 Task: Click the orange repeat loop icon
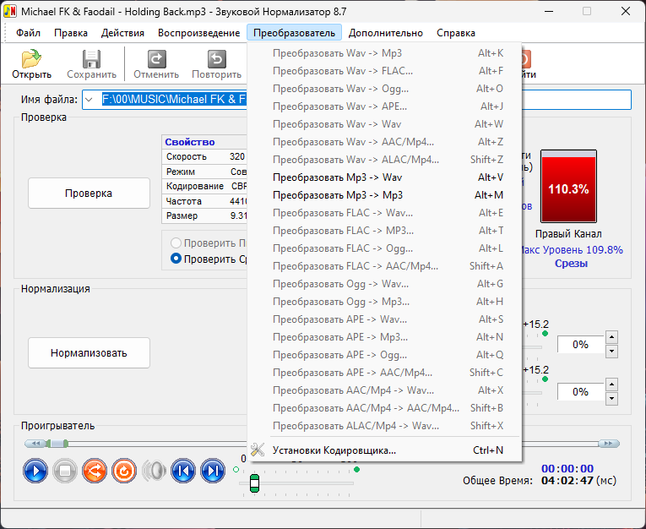click(124, 471)
